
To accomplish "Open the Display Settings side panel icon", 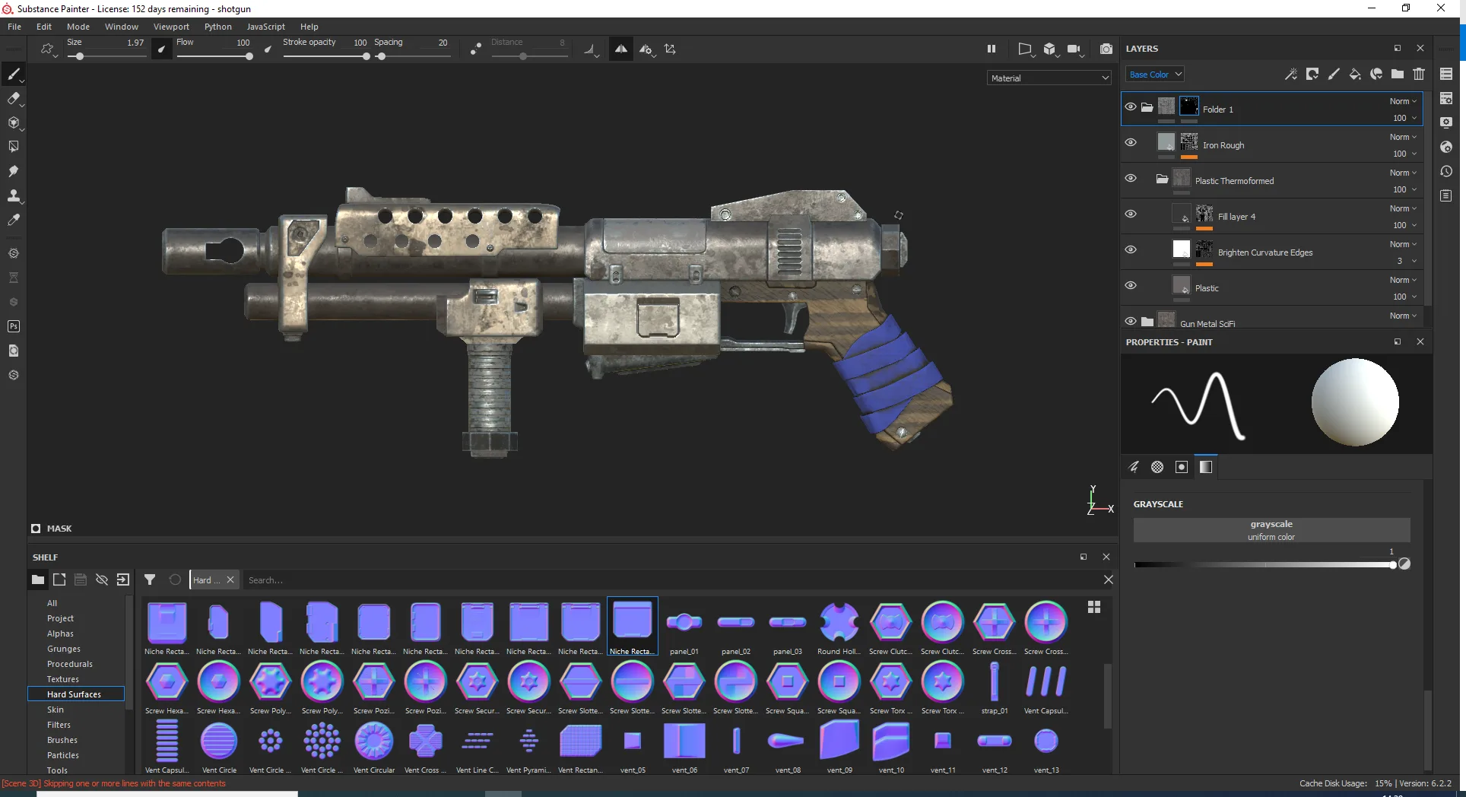I will (x=1446, y=122).
